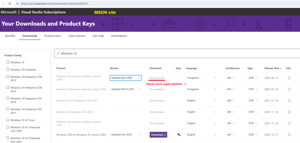Sort by Release Date arrow
The image size is (300, 143).
[x=281, y=68]
